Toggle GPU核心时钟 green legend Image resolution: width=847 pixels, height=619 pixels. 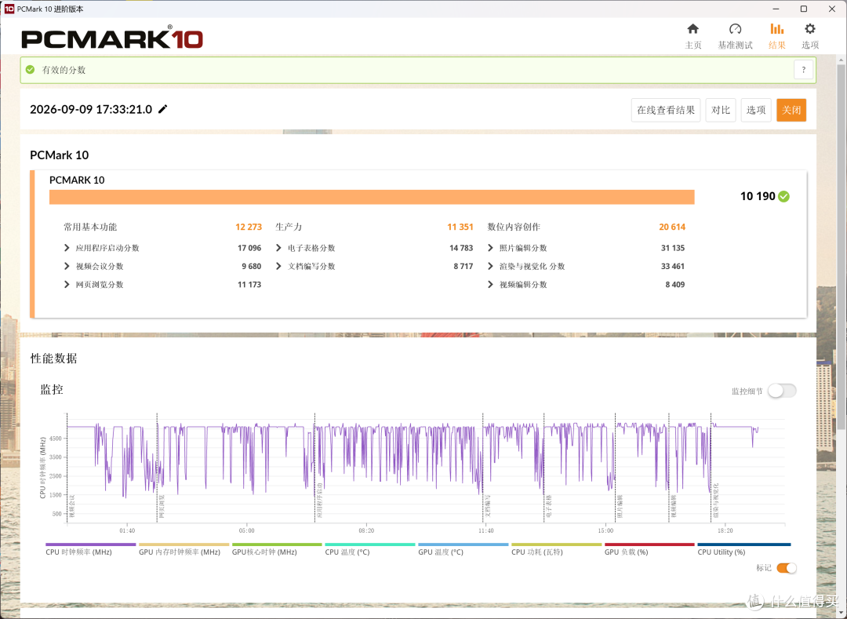point(277,549)
